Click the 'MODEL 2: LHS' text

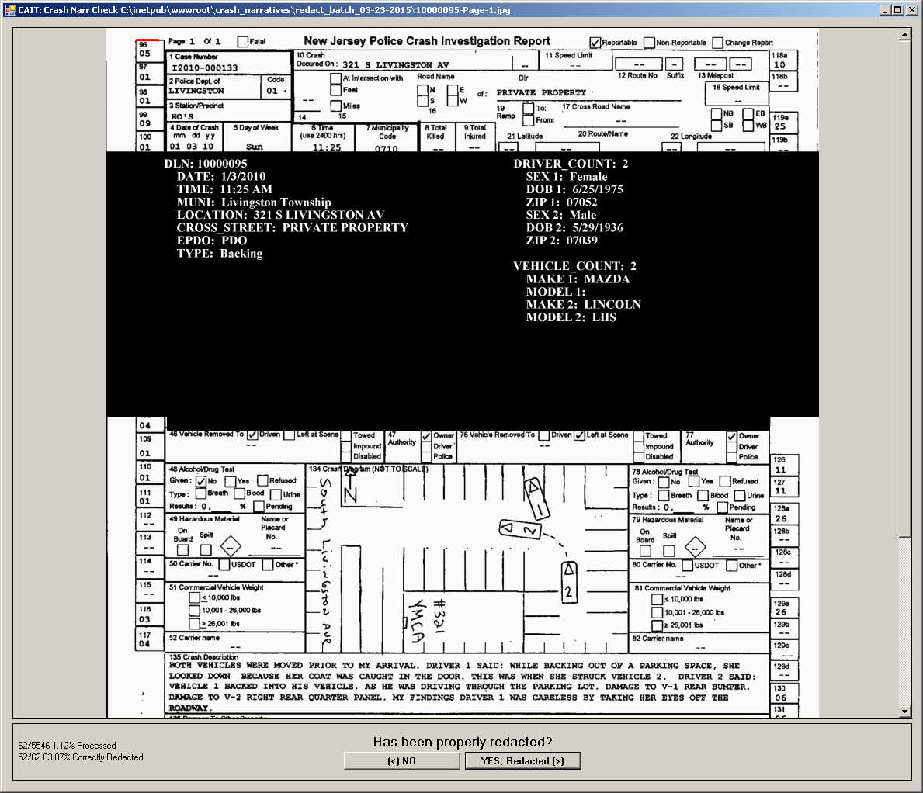[571, 317]
